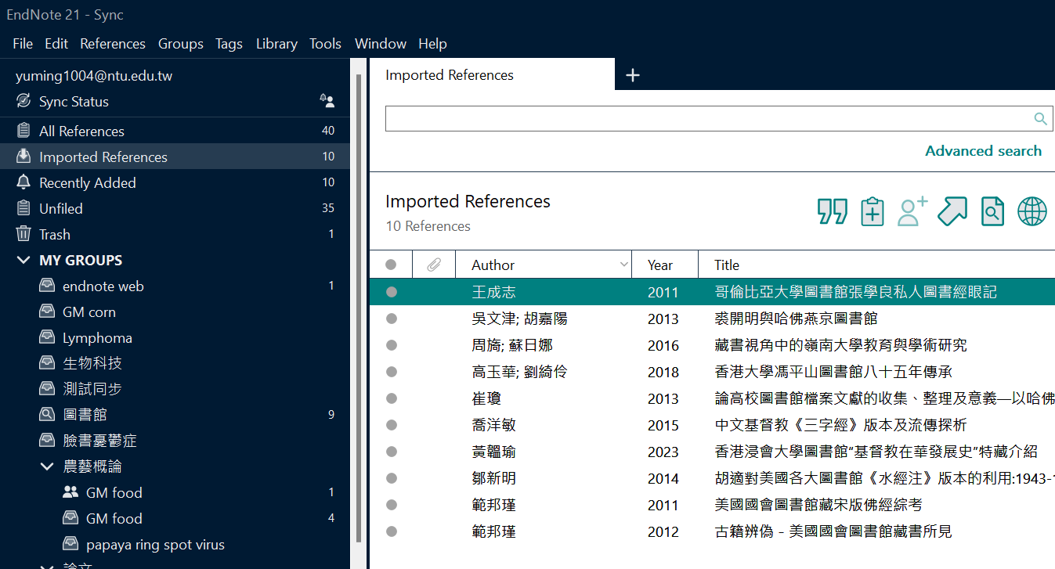This screenshot has width=1055, height=569.
Task: Click the Lymphoma group icon
Action: [x=47, y=337]
